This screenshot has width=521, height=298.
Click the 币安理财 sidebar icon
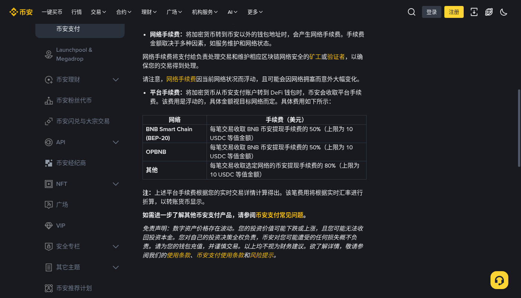(x=49, y=80)
